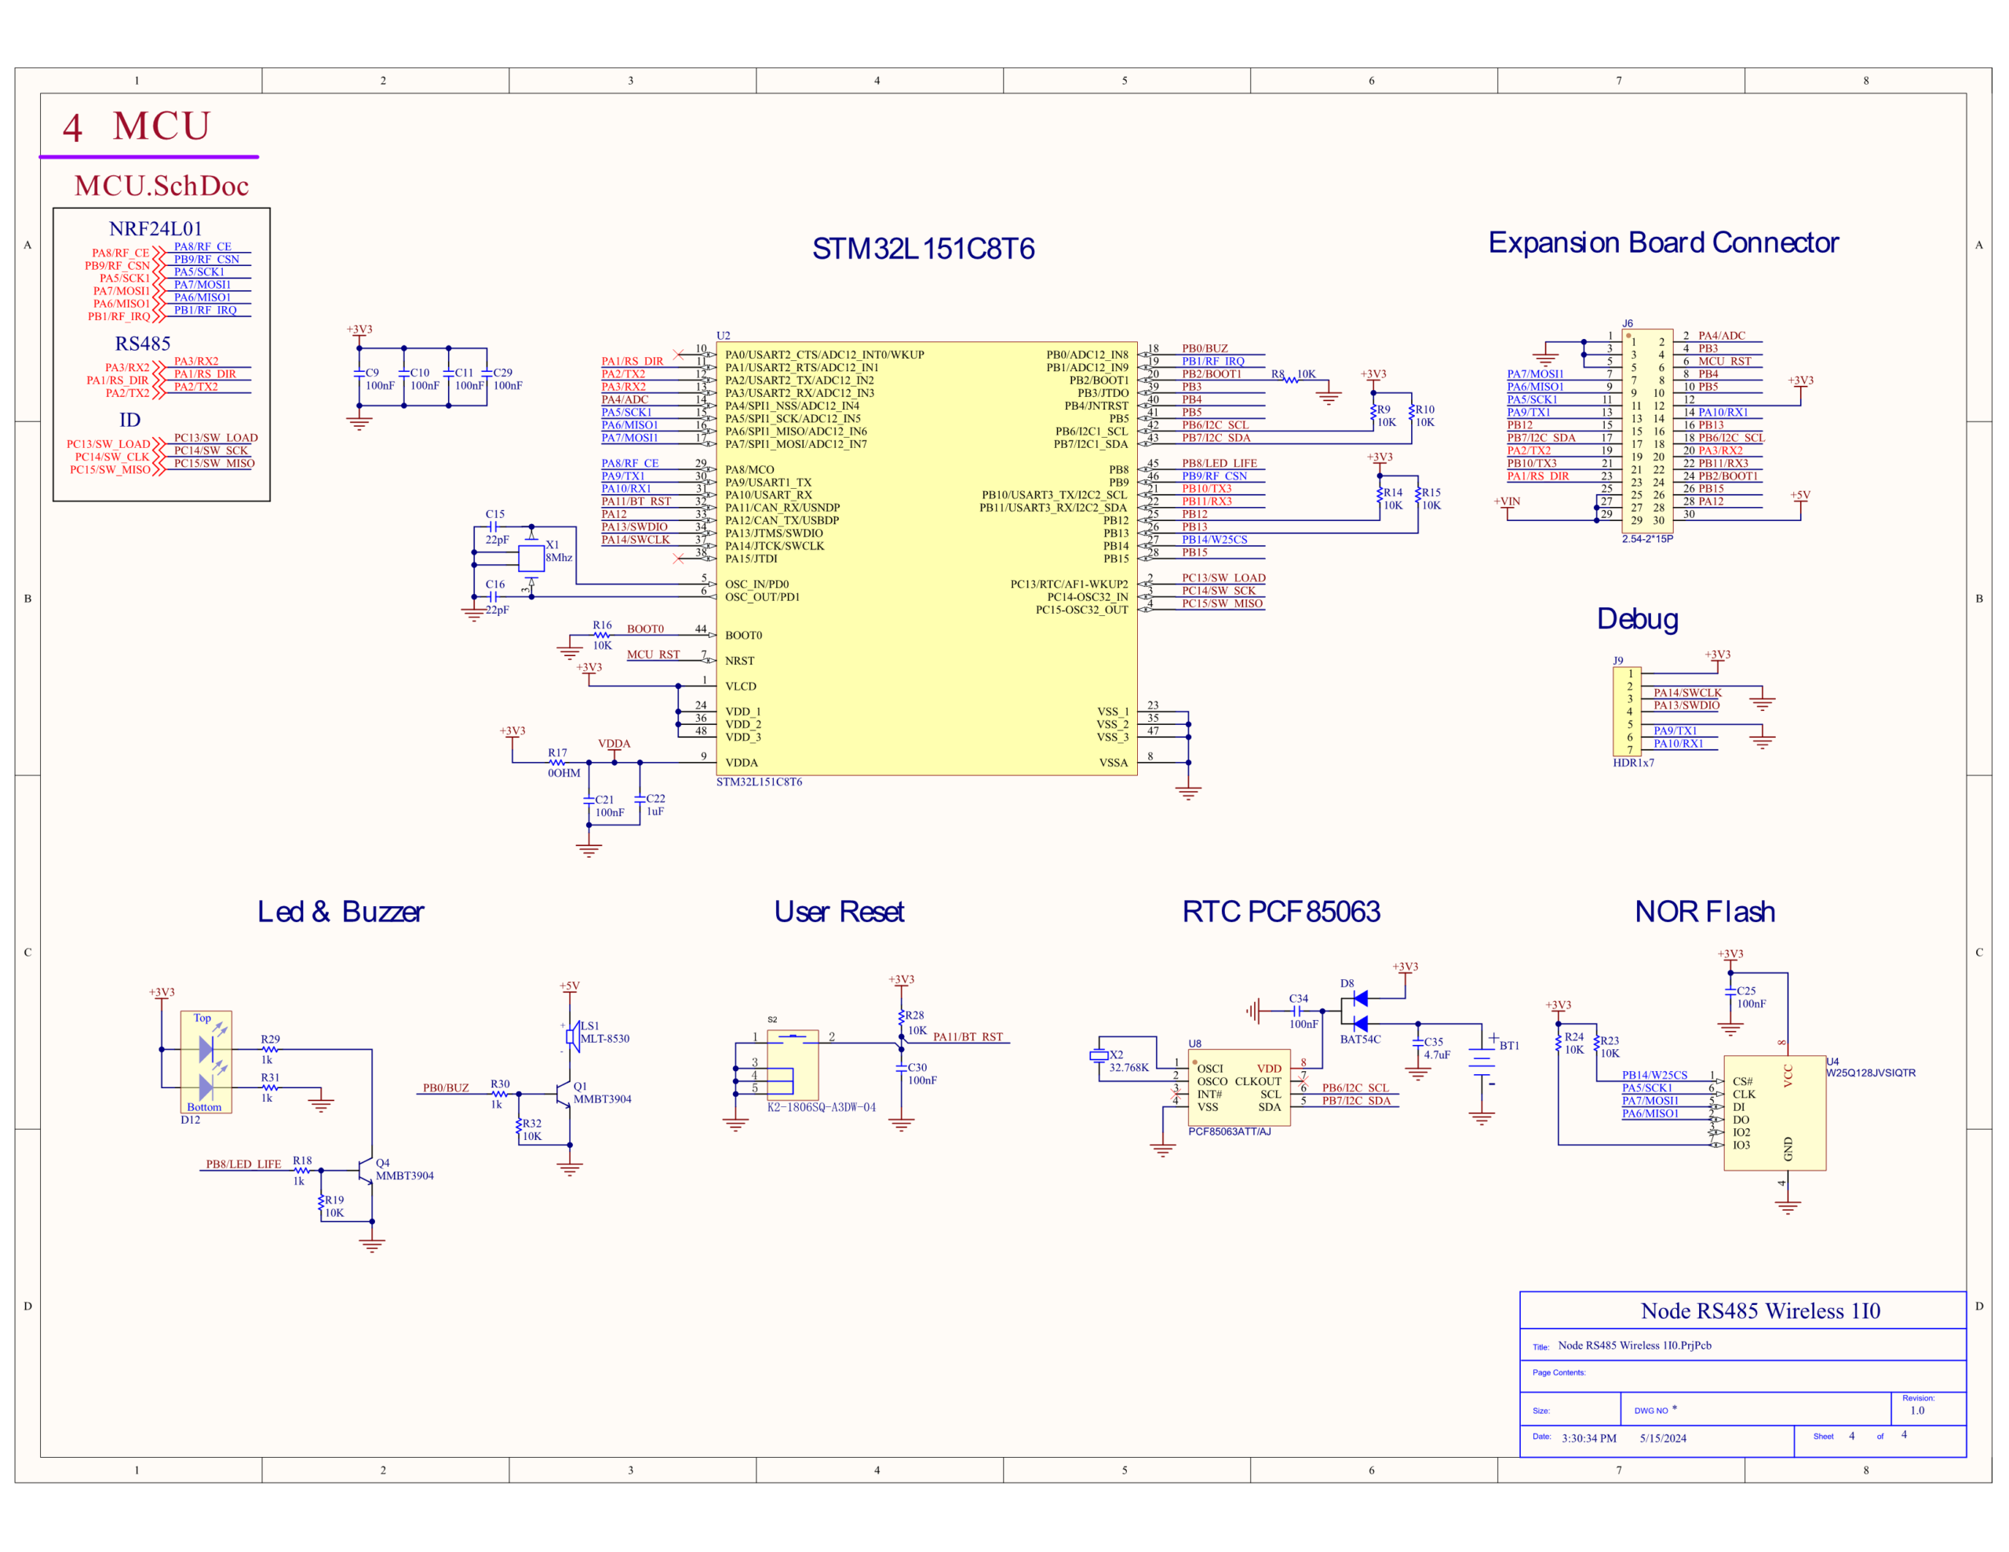This screenshot has width=2009, height=1552.
Task: Click the PB0/BUZ net label near R30
Action: point(445,1087)
